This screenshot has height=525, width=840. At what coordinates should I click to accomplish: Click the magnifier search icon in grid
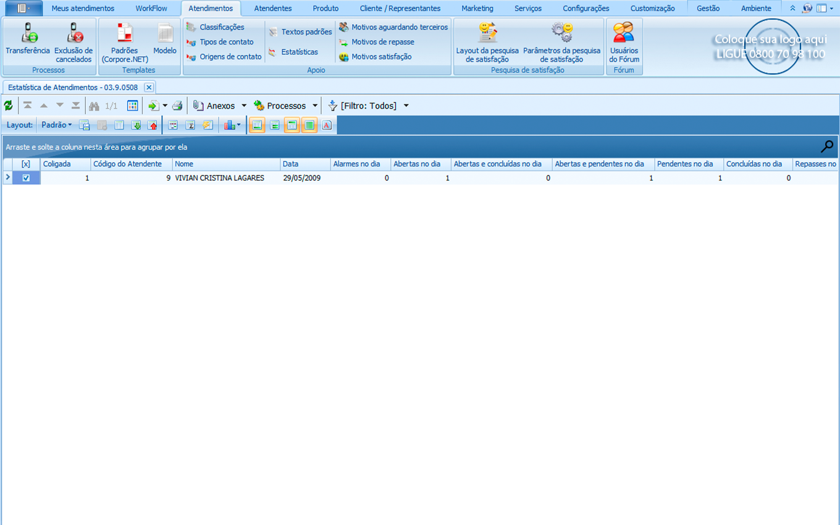[x=826, y=146]
